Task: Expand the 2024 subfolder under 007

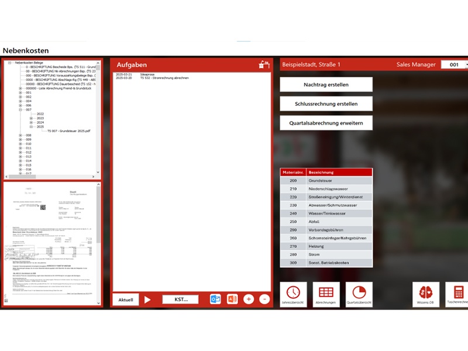Action: (31, 122)
